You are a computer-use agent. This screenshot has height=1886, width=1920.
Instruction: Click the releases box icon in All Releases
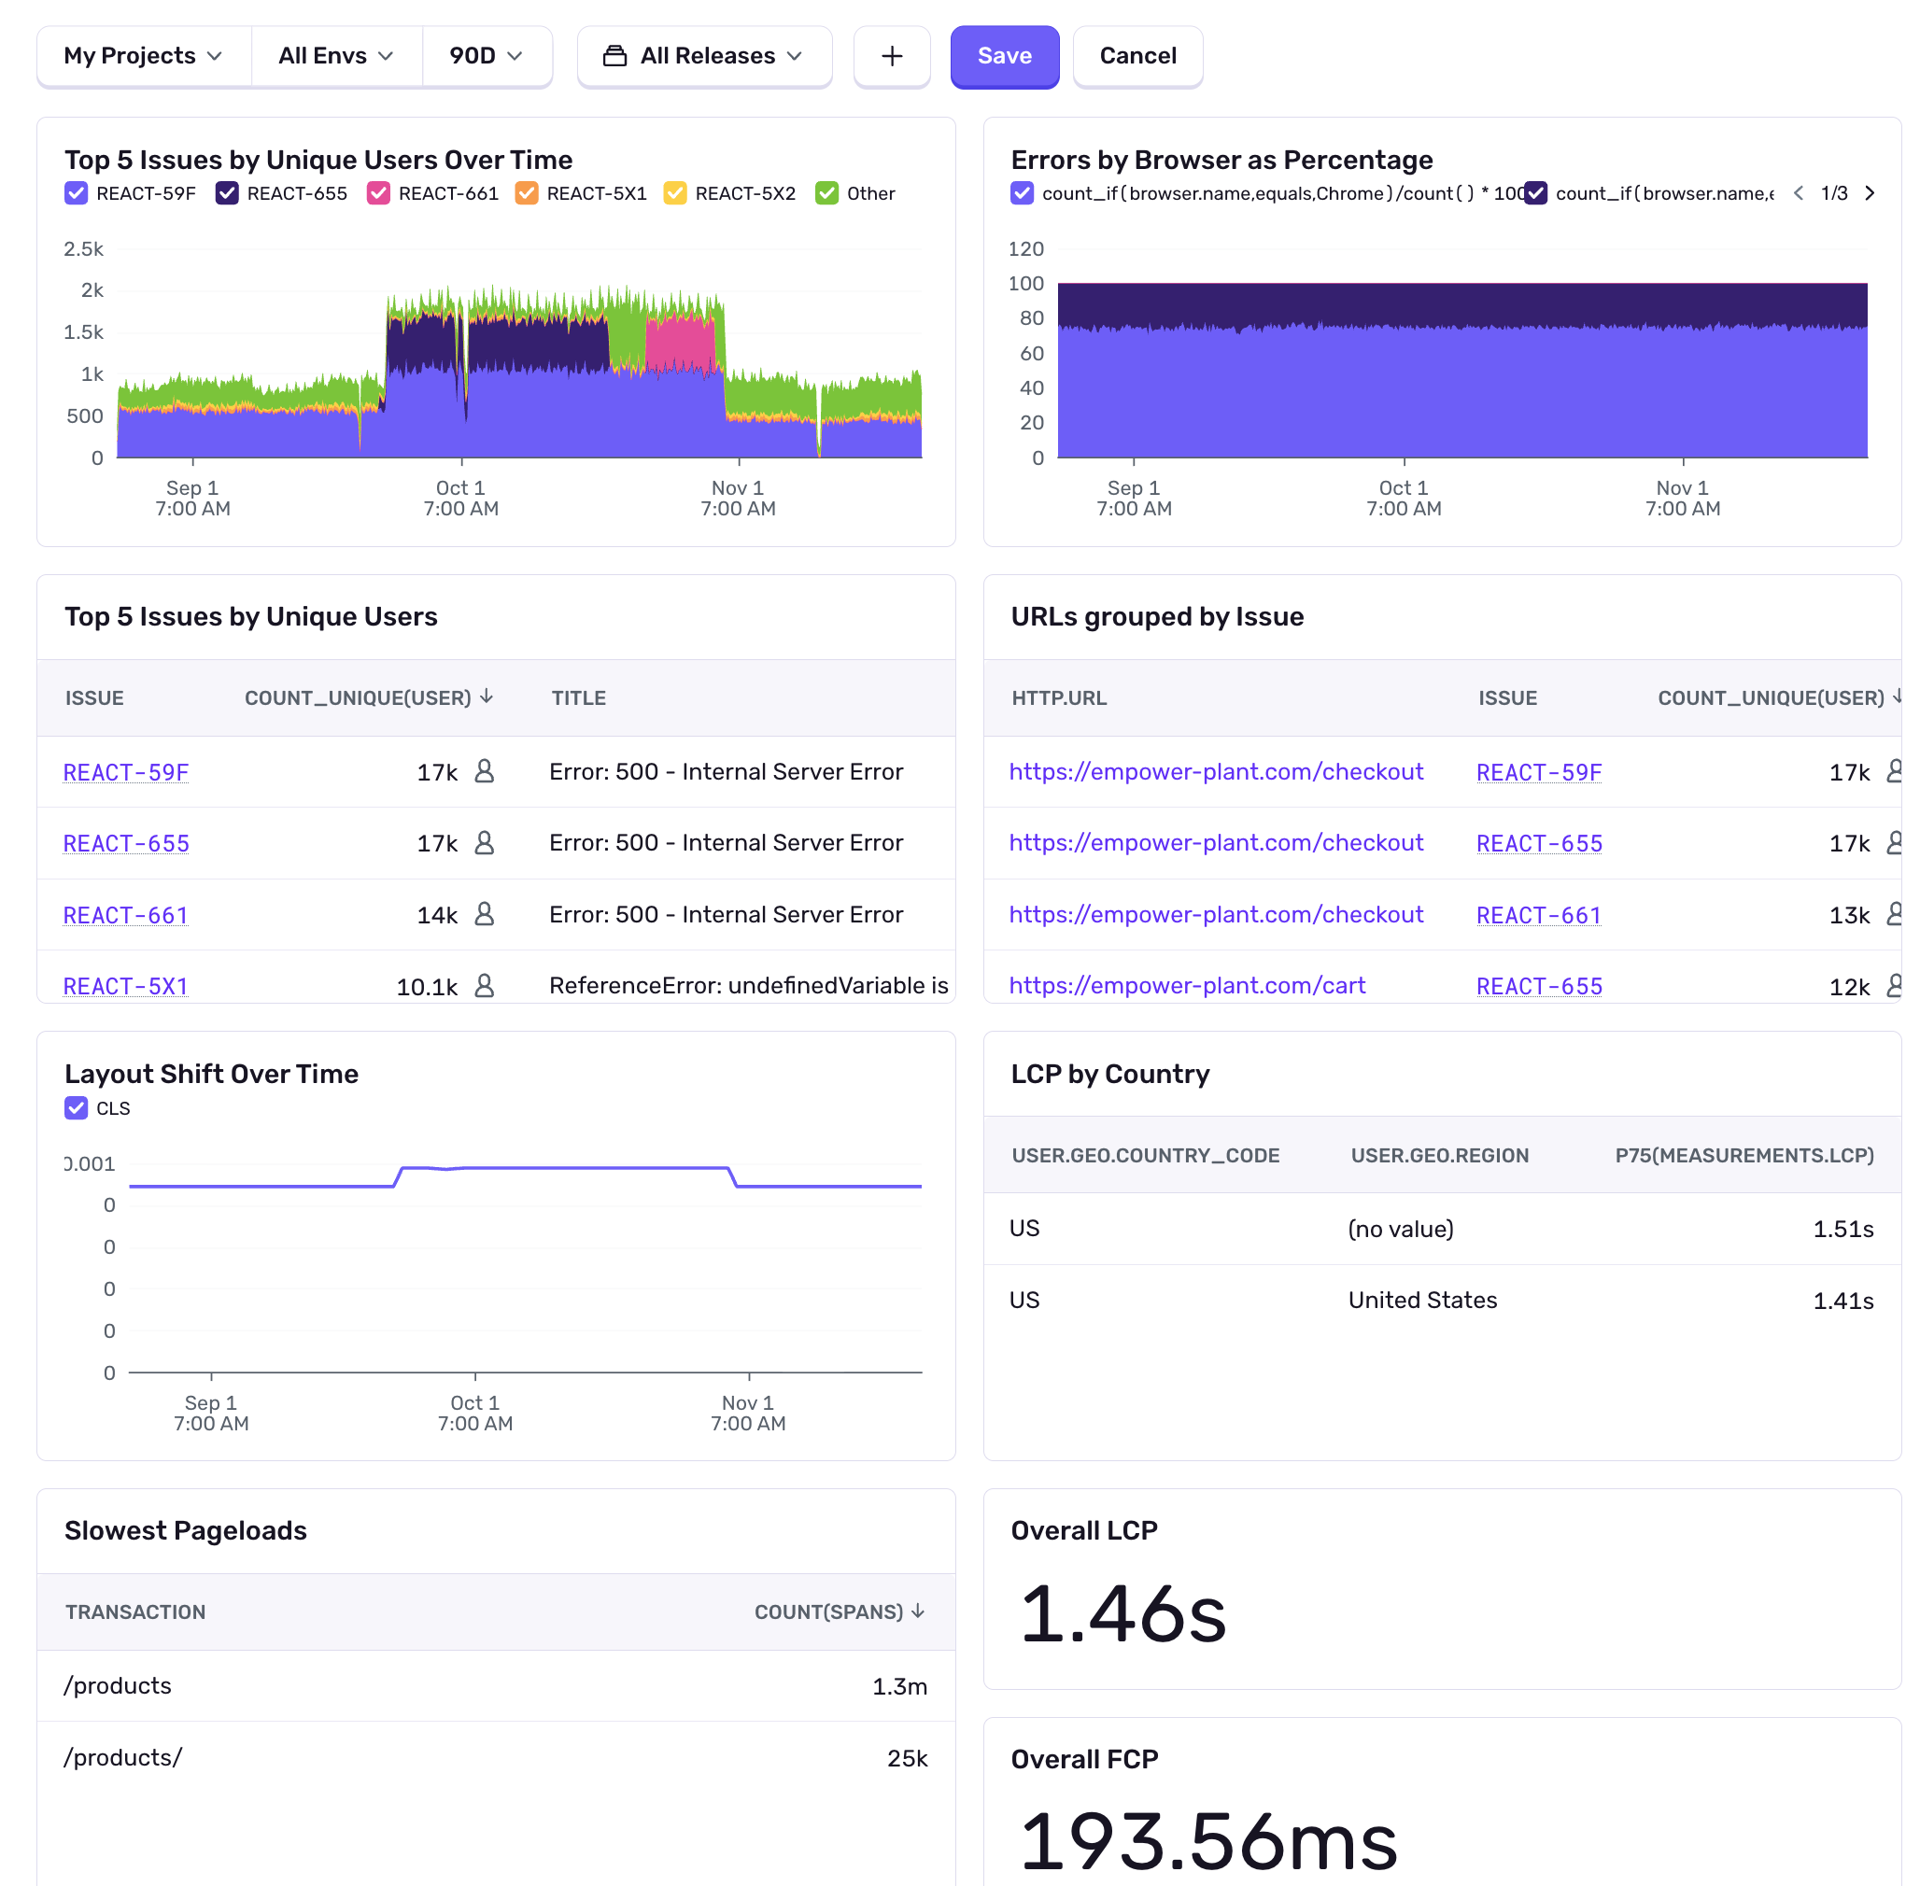click(616, 56)
